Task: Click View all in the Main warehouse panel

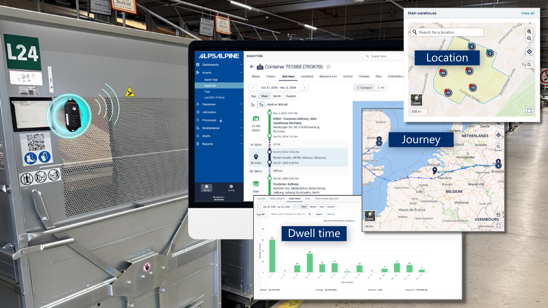Action: tap(528, 13)
